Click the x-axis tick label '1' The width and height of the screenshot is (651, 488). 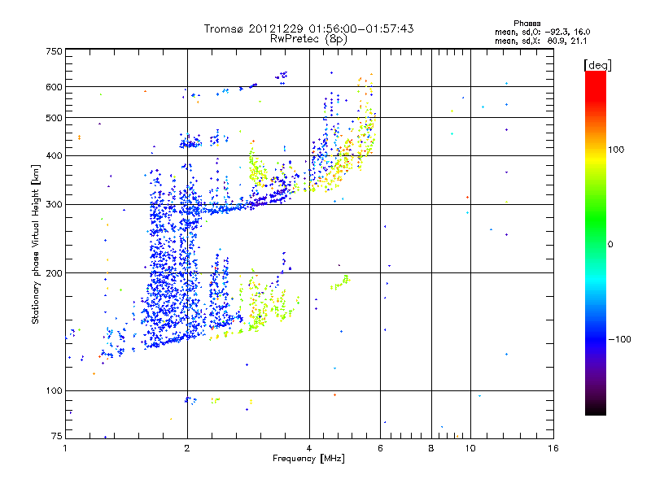65,448
